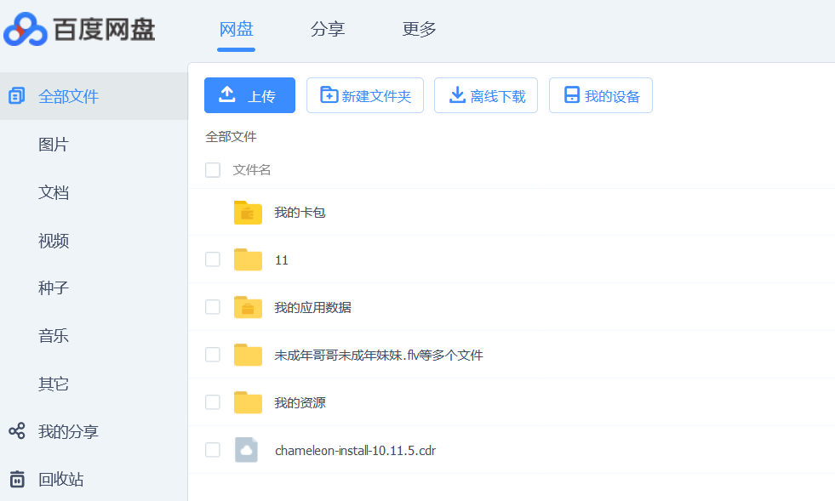Switch to the 分享 tab
Screen dimensions: 835x501
tap(328, 29)
